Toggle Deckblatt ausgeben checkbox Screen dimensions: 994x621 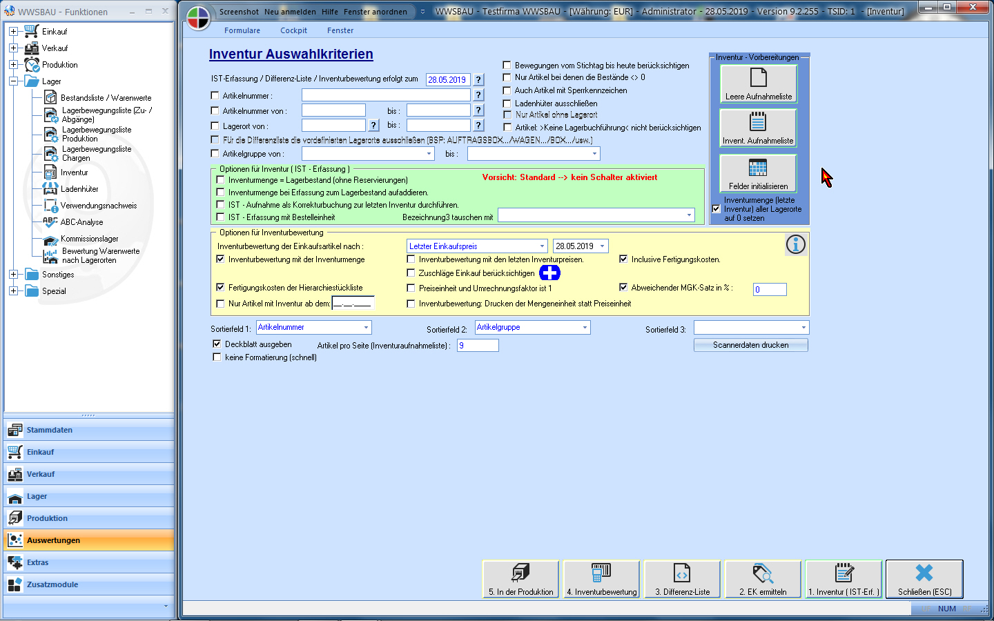click(x=217, y=344)
